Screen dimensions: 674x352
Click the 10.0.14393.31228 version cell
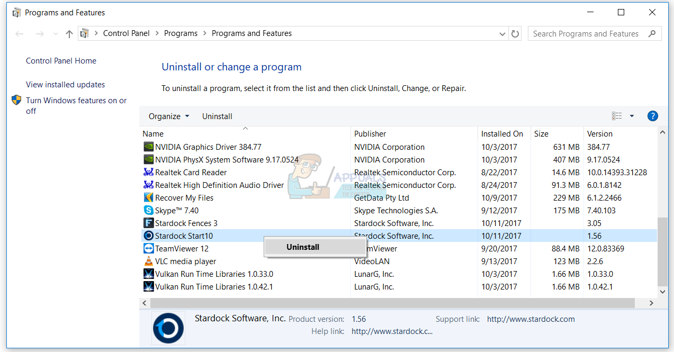(x=617, y=173)
